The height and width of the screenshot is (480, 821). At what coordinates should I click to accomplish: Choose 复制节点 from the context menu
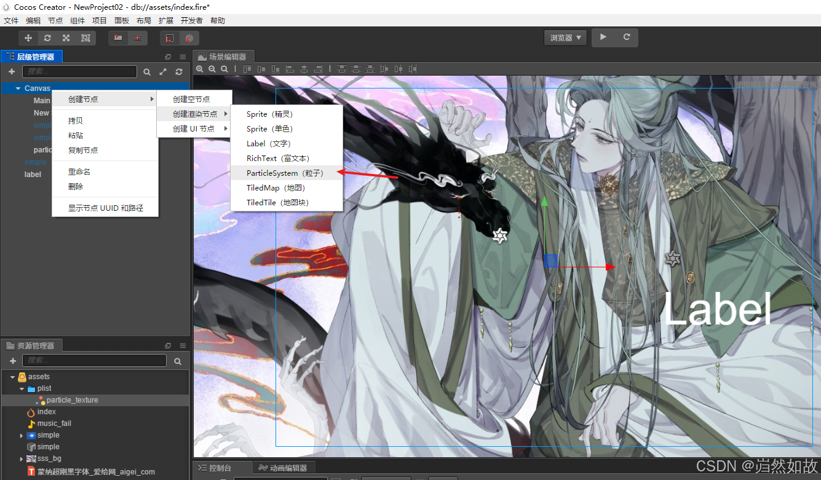(105, 150)
